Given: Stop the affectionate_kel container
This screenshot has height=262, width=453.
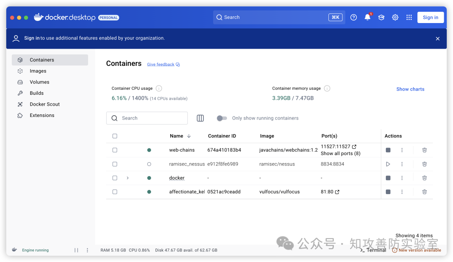Looking at the screenshot, I should (388, 192).
